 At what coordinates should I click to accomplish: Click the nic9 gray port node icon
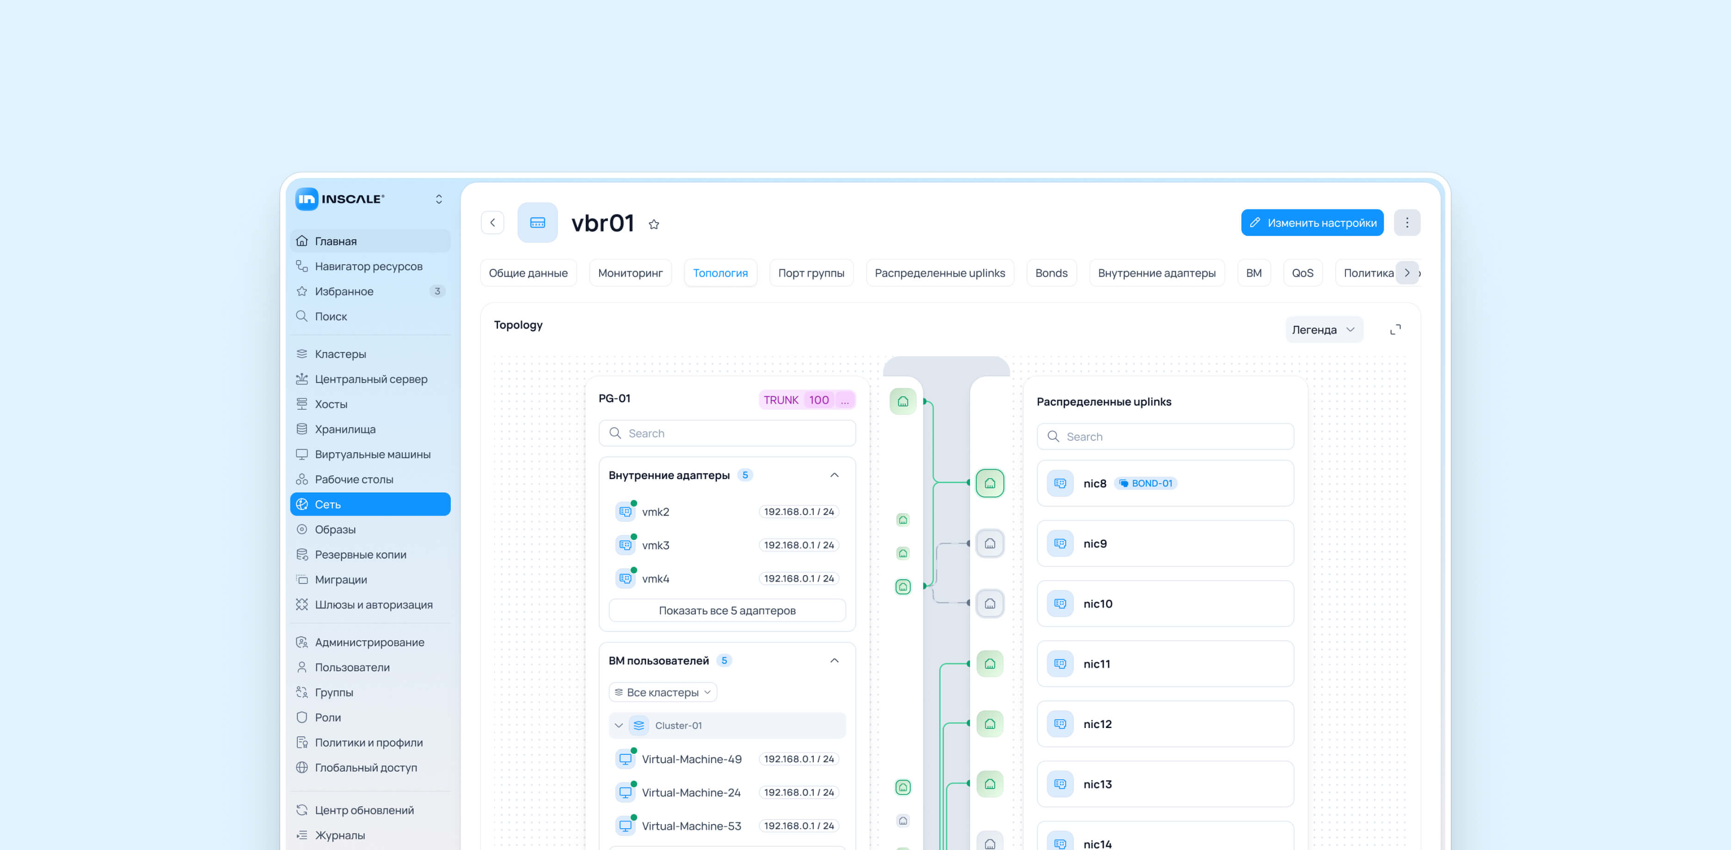pos(990,544)
